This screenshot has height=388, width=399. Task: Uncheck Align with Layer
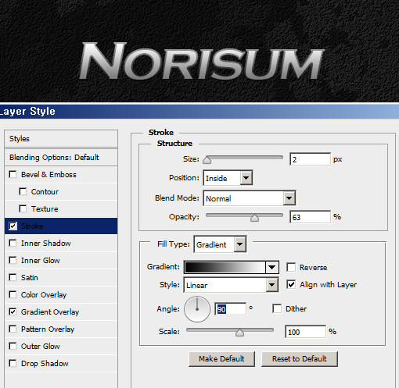[291, 284]
